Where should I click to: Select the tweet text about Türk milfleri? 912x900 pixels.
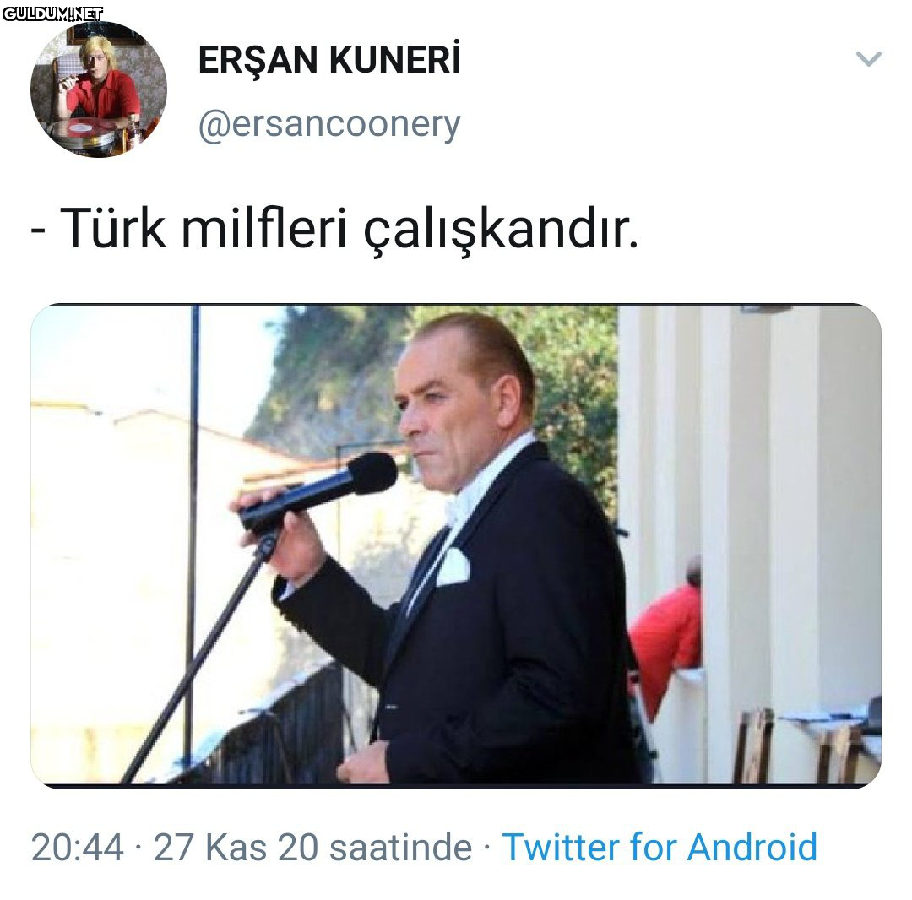pos(335,229)
